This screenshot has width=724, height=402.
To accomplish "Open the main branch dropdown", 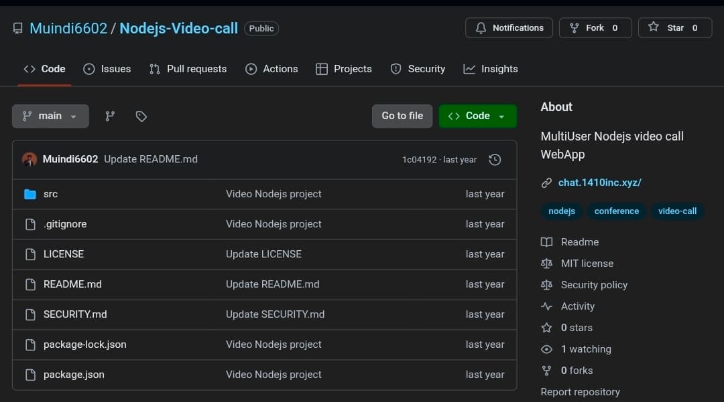I will click(50, 116).
